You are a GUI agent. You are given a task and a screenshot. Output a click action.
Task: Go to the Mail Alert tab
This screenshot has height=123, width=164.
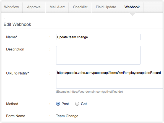57,7
